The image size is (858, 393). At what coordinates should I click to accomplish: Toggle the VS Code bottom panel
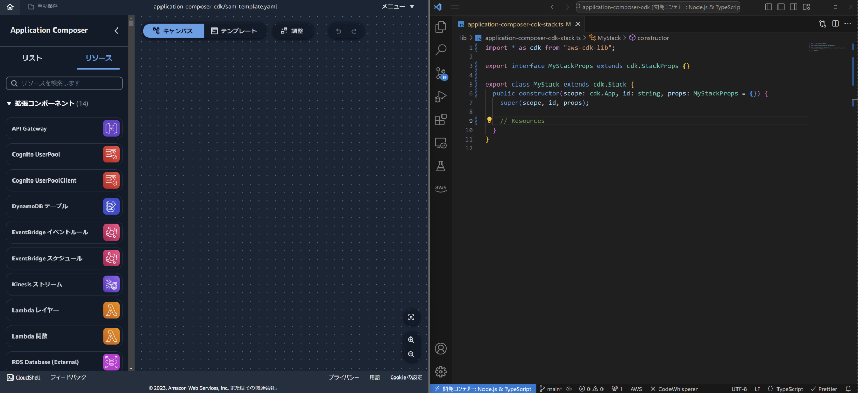pyautogui.click(x=781, y=7)
